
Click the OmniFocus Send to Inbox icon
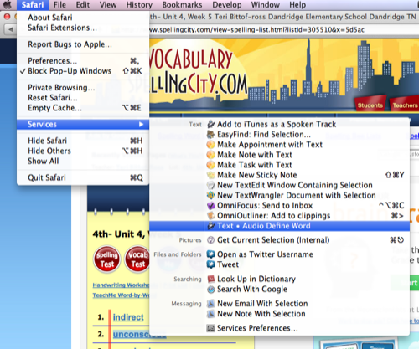pos(211,206)
